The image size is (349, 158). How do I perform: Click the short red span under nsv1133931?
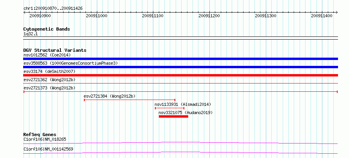169,108
